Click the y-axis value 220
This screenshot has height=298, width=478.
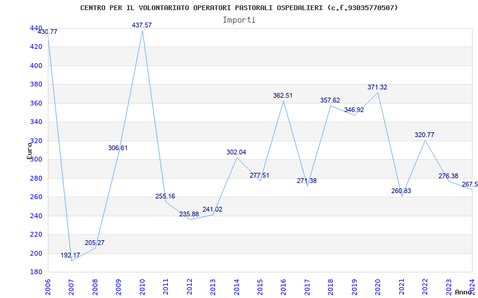coord(36,234)
